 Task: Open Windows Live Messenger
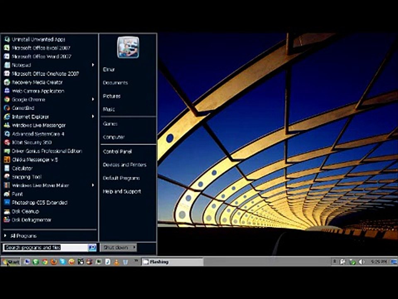tap(49, 125)
